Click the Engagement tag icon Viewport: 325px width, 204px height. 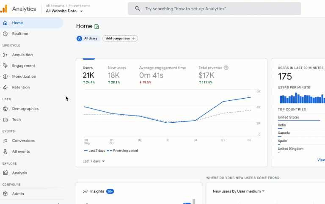pyautogui.click(x=6, y=66)
